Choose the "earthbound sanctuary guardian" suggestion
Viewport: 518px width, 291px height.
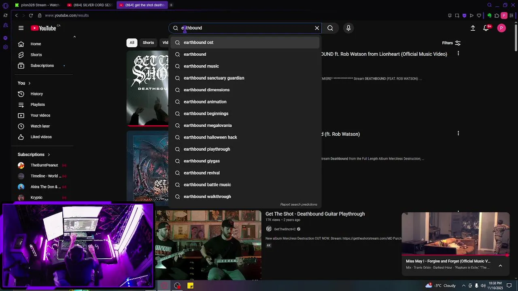coord(245,78)
